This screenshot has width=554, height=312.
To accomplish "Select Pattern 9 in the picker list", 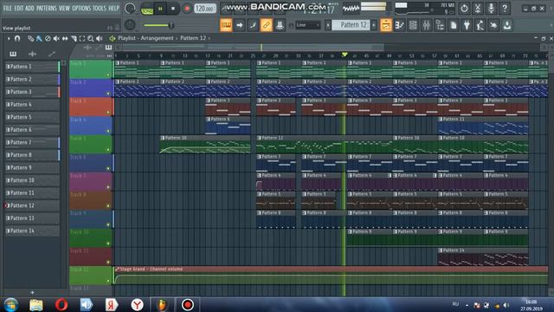I will (x=31, y=167).
